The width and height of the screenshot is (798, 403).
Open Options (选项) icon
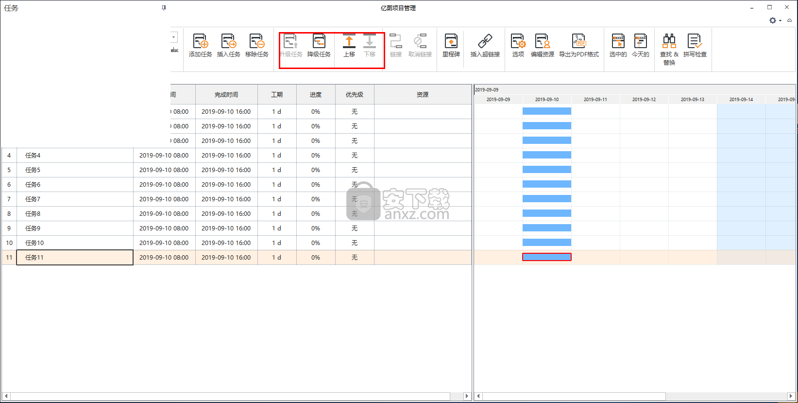pos(518,45)
